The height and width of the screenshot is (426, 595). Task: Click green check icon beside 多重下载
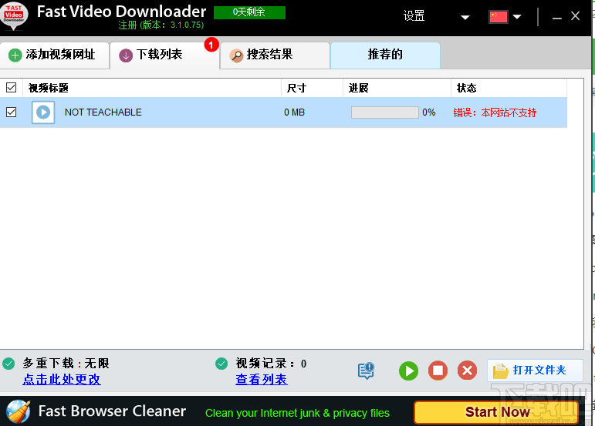click(x=8, y=364)
